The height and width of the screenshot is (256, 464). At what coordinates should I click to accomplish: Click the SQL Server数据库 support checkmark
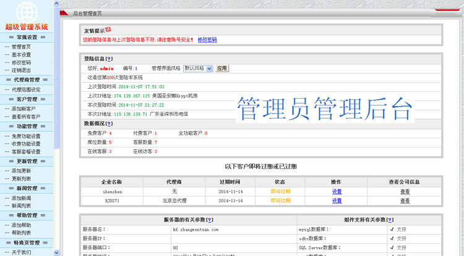[392, 247]
